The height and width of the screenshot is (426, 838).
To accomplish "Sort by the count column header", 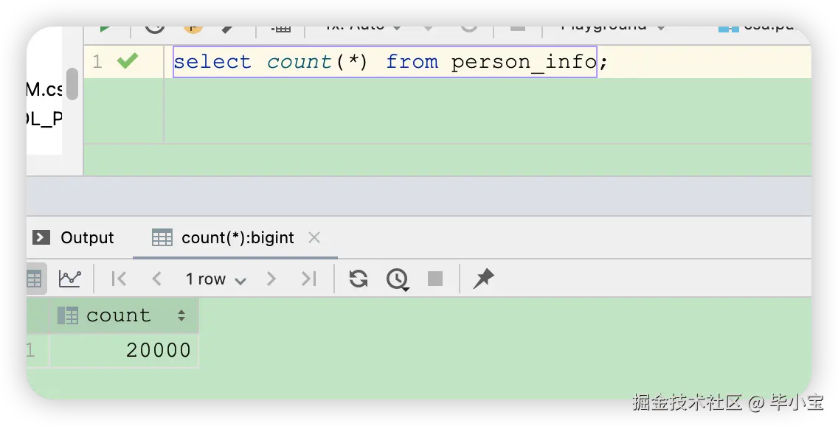I will click(x=118, y=315).
